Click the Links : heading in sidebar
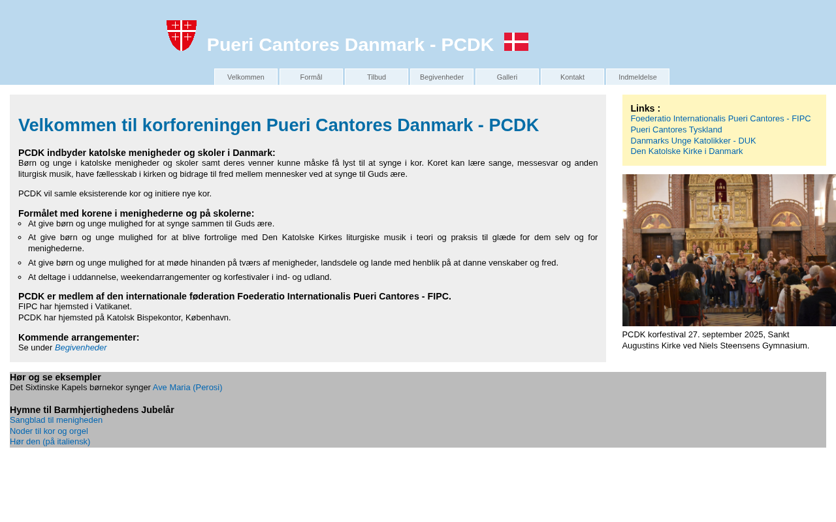The height and width of the screenshot is (522, 836). tap(645, 108)
